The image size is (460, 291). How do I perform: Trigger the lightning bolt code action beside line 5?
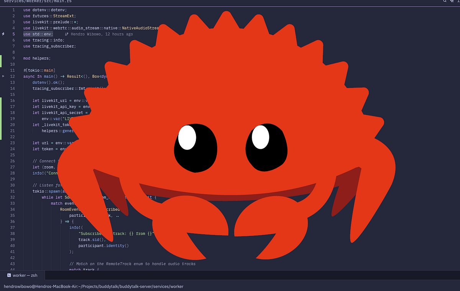(3, 34)
